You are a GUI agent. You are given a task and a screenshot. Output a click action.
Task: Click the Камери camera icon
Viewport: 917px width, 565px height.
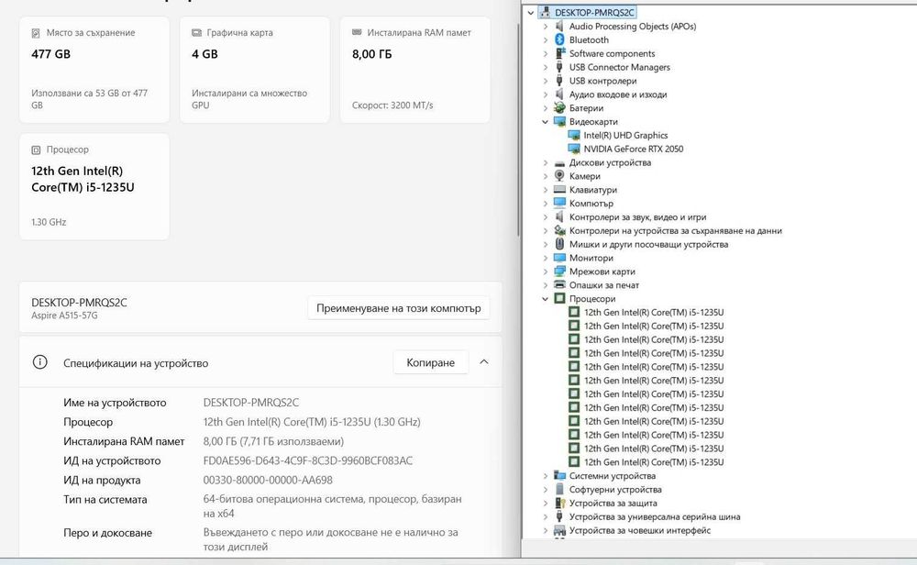[x=559, y=176]
